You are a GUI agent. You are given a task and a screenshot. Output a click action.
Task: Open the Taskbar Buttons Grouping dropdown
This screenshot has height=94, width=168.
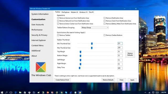[95, 28]
